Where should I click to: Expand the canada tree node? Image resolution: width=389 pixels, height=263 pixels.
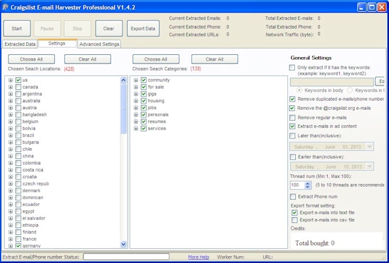click(10, 87)
